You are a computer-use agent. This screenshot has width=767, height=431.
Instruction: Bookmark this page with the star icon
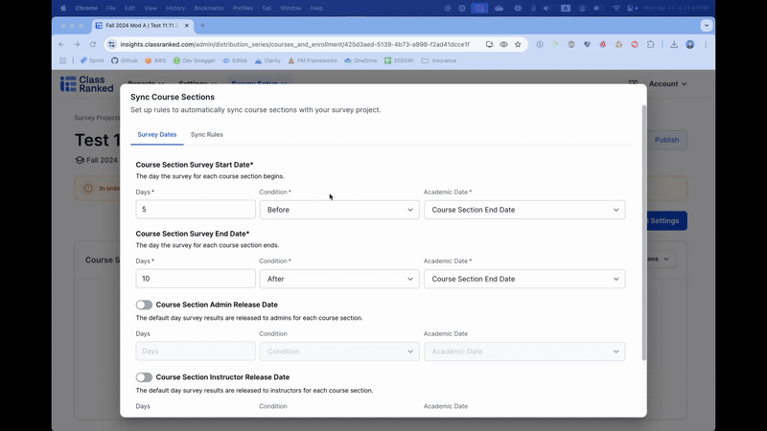point(518,44)
